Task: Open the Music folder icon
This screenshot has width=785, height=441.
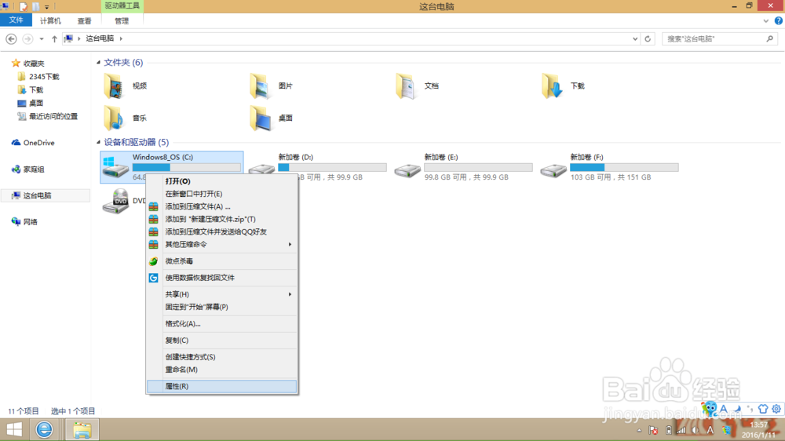Action: click(113, 118)
